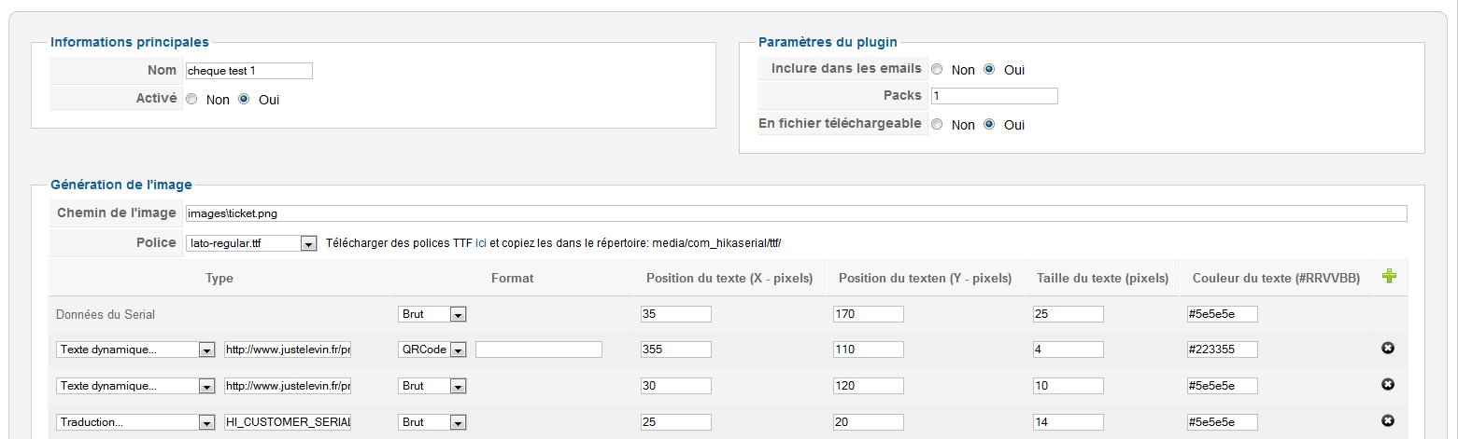Click the Packs input field
Screen dimensions: 1458x439
tap(994, 96)
